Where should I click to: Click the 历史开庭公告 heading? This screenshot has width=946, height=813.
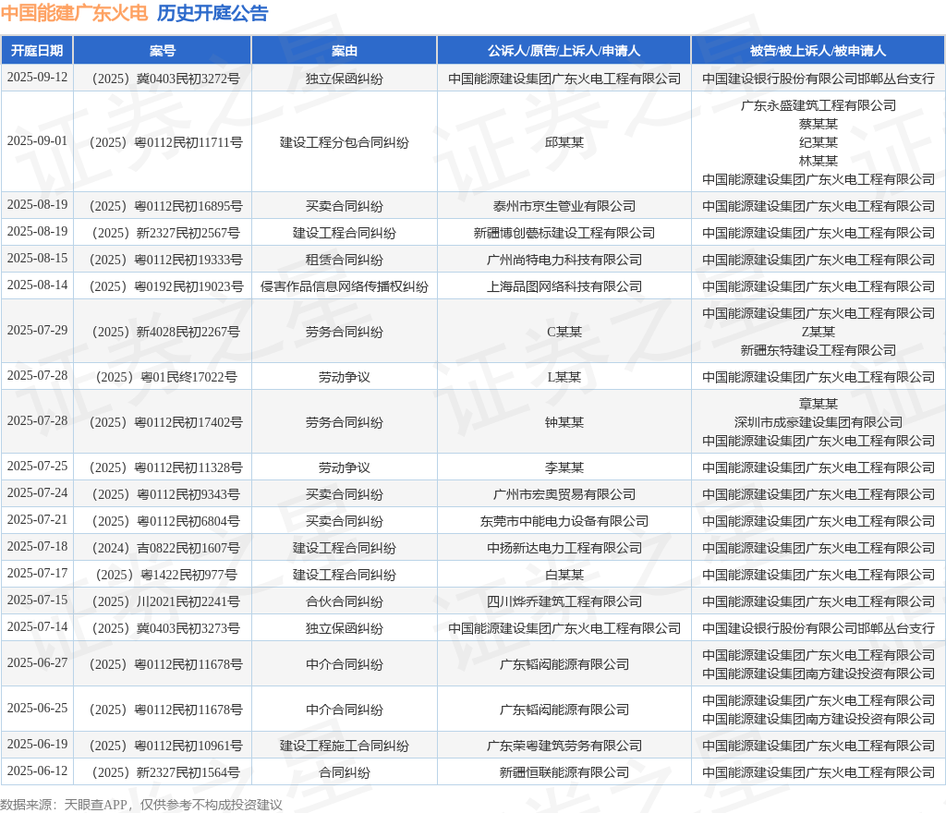point(212,13)
